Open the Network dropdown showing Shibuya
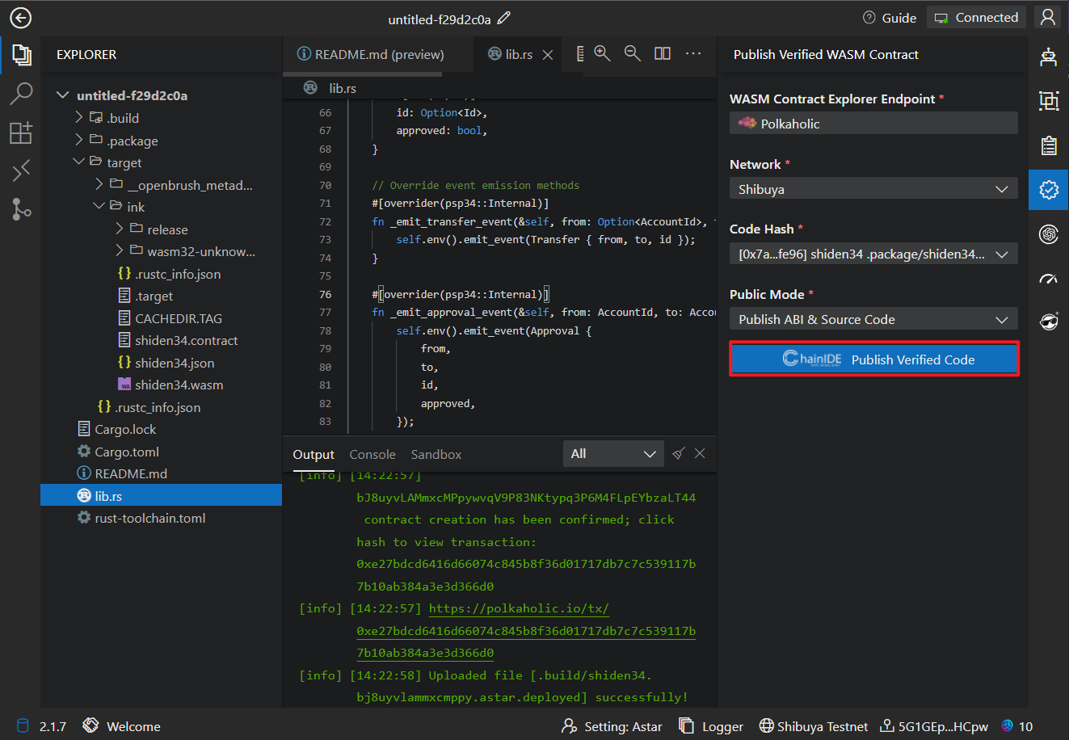The width and height of the screenshot is (1069, 740). [x=873, y=189]
